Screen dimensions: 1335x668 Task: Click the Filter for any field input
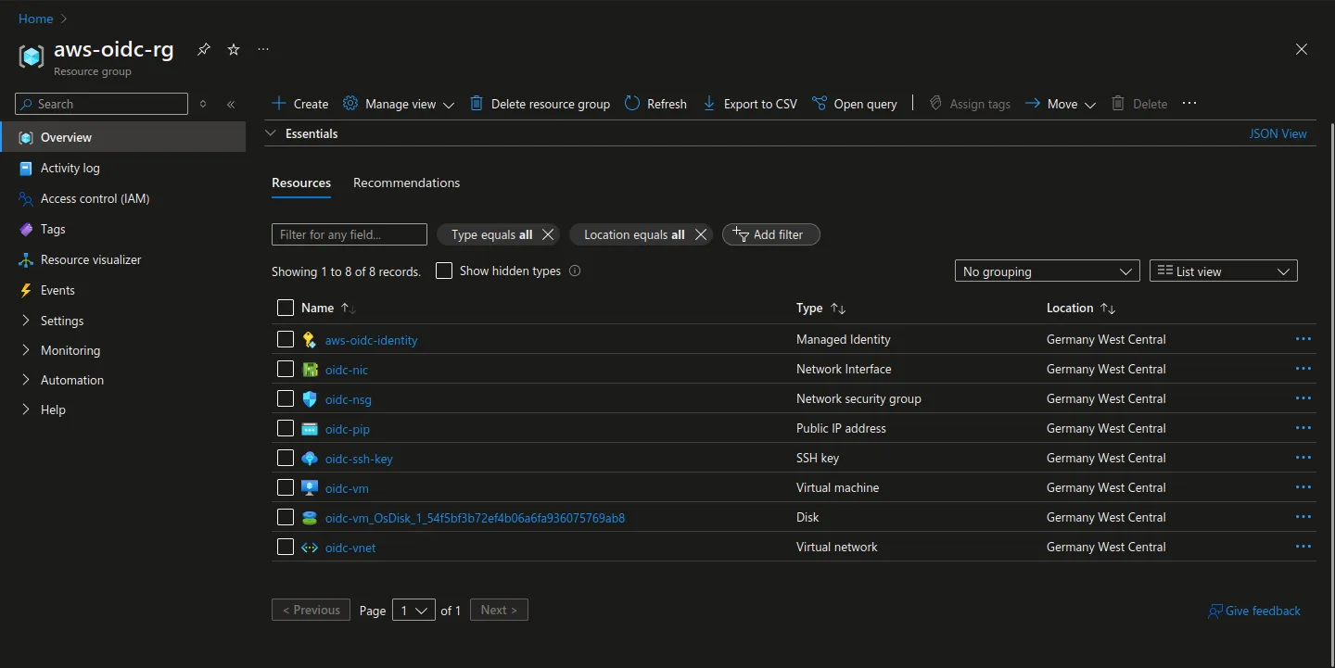click(349, 235)
